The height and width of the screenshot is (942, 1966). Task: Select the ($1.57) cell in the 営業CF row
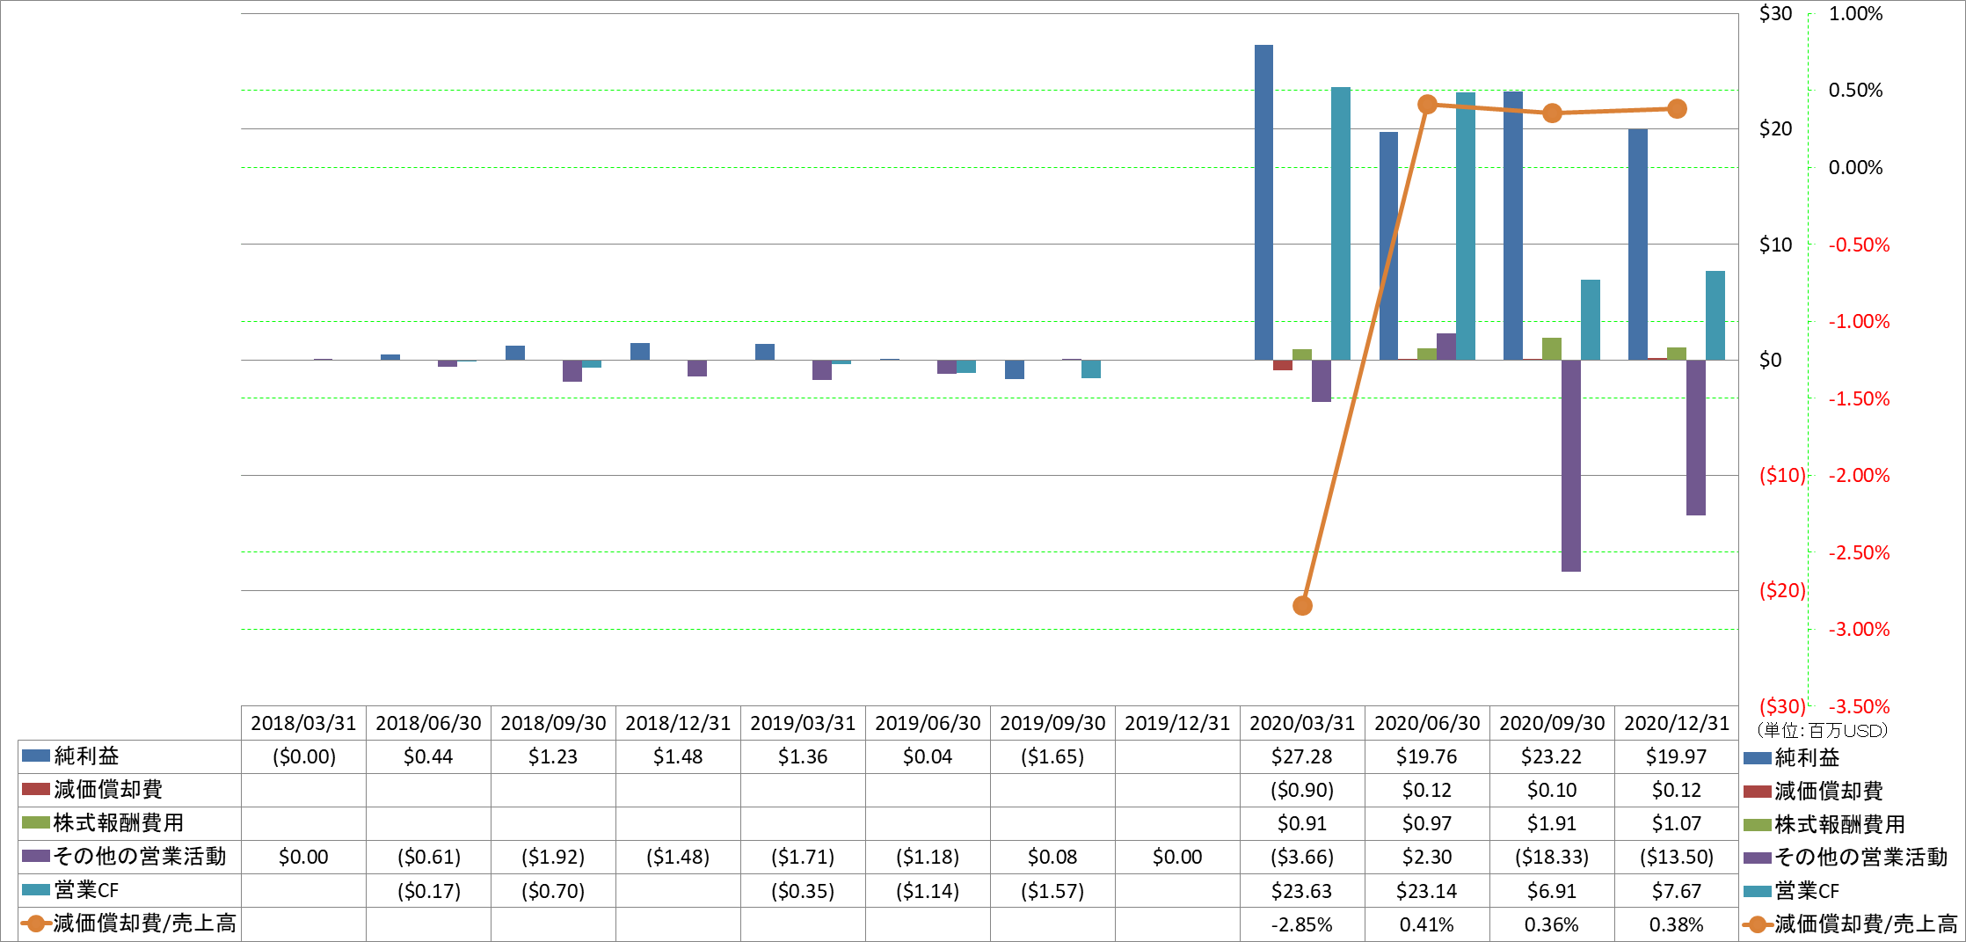click(x=1052, y=891)
